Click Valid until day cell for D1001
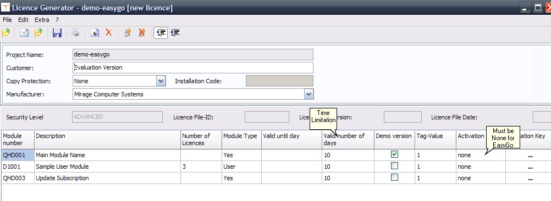This screenshot has width=551, height=201. point(291,166)
